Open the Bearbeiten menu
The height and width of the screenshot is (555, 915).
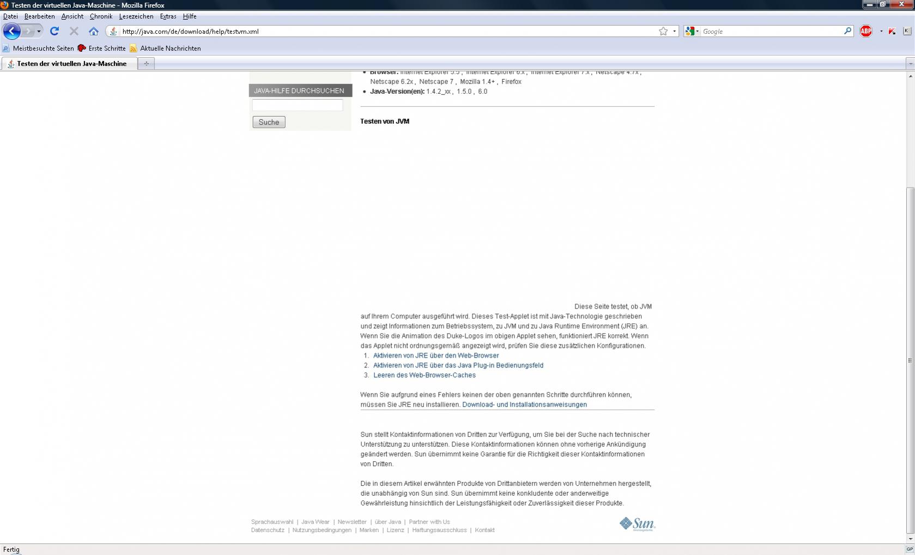[x=39, y=16]
